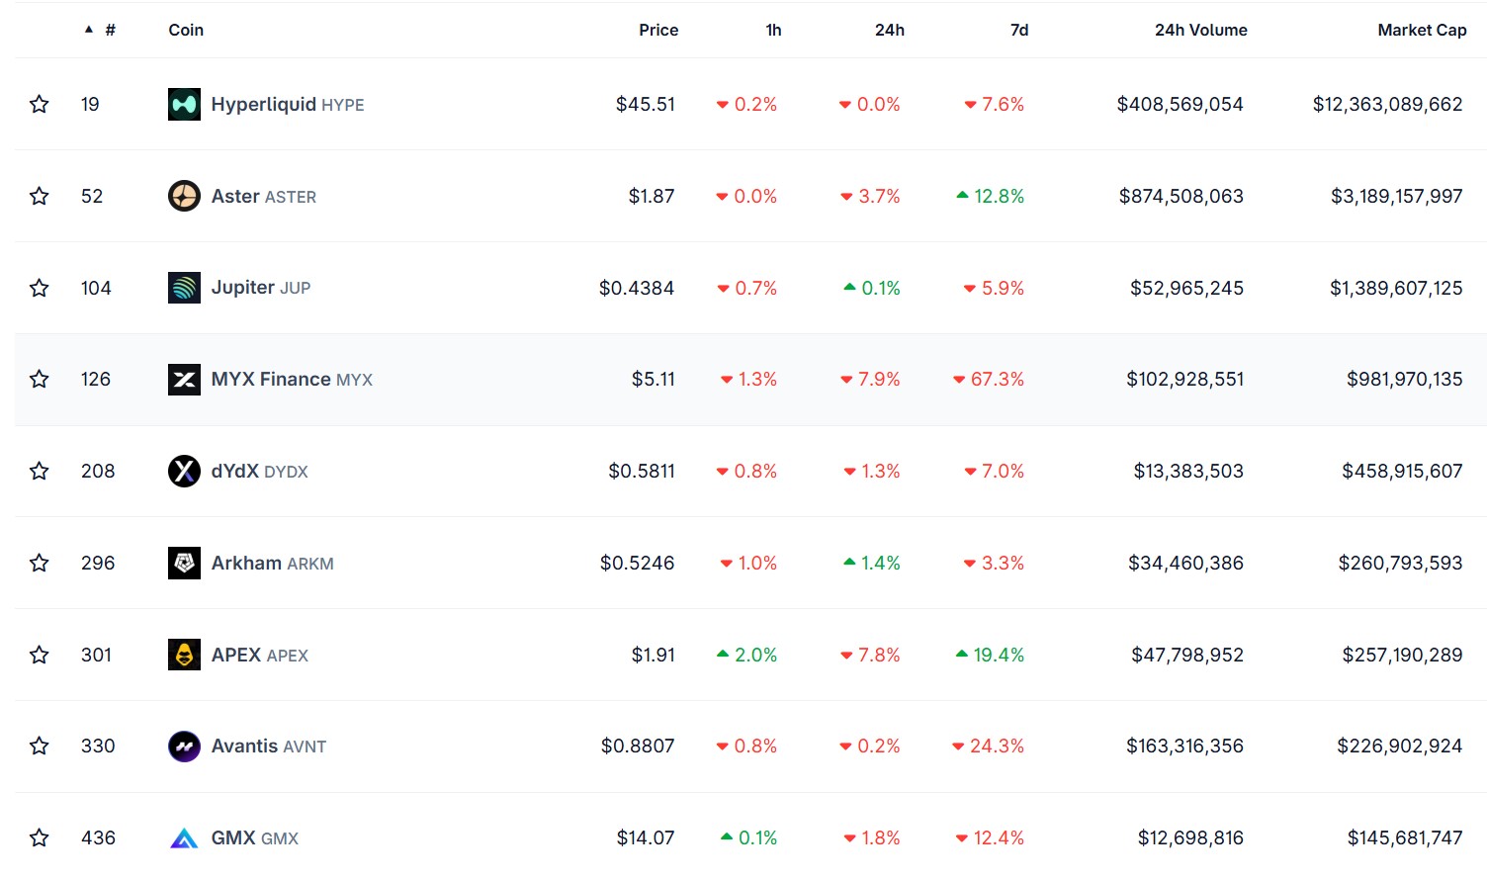Sort table by 24h Volume header

click(x=1200, y=31)
